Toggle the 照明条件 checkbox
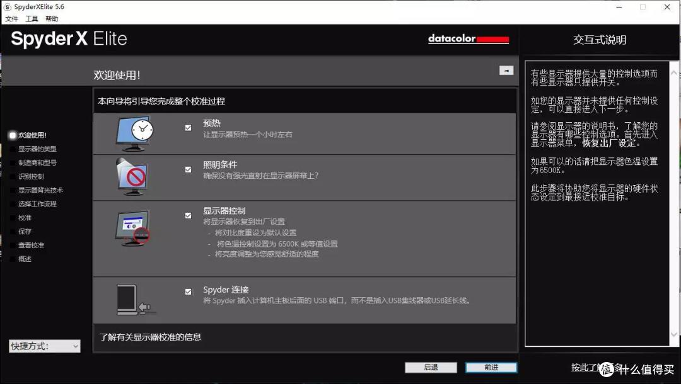Viewport: 681px width, 384px height. point(188,169)
